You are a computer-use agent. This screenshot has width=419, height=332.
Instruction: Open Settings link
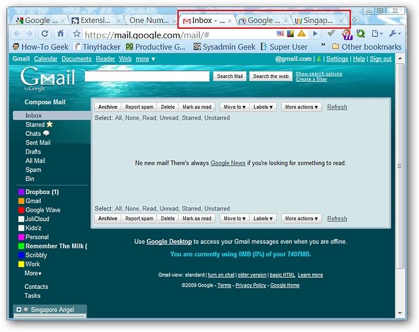(337, 59)
